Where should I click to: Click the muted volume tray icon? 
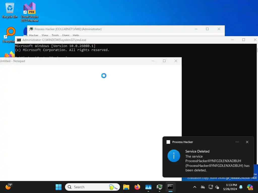217,187
